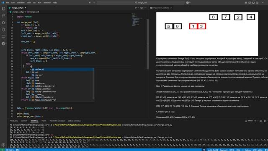Screen dimensions: 268x151
Task: Open Manage gear at bottom of activity bar
Action: [x=3, y=145]
